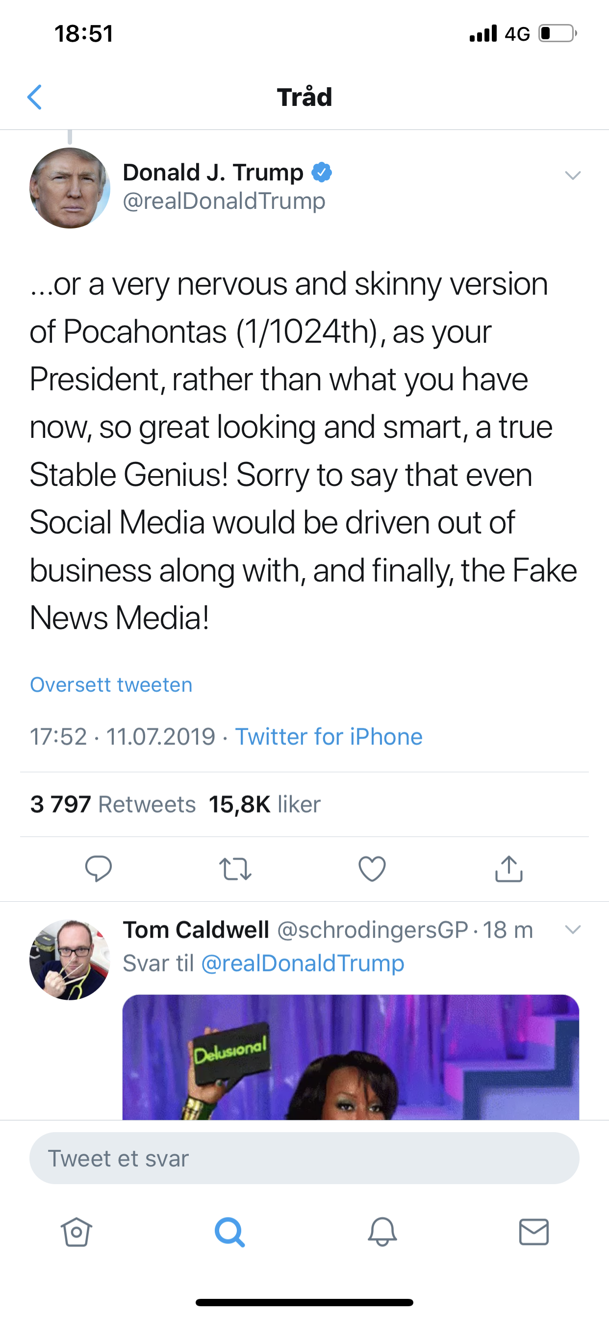
Task: Open the Delusional GIF in reply
Action: pyautogui.click(x=351, y=1057)
